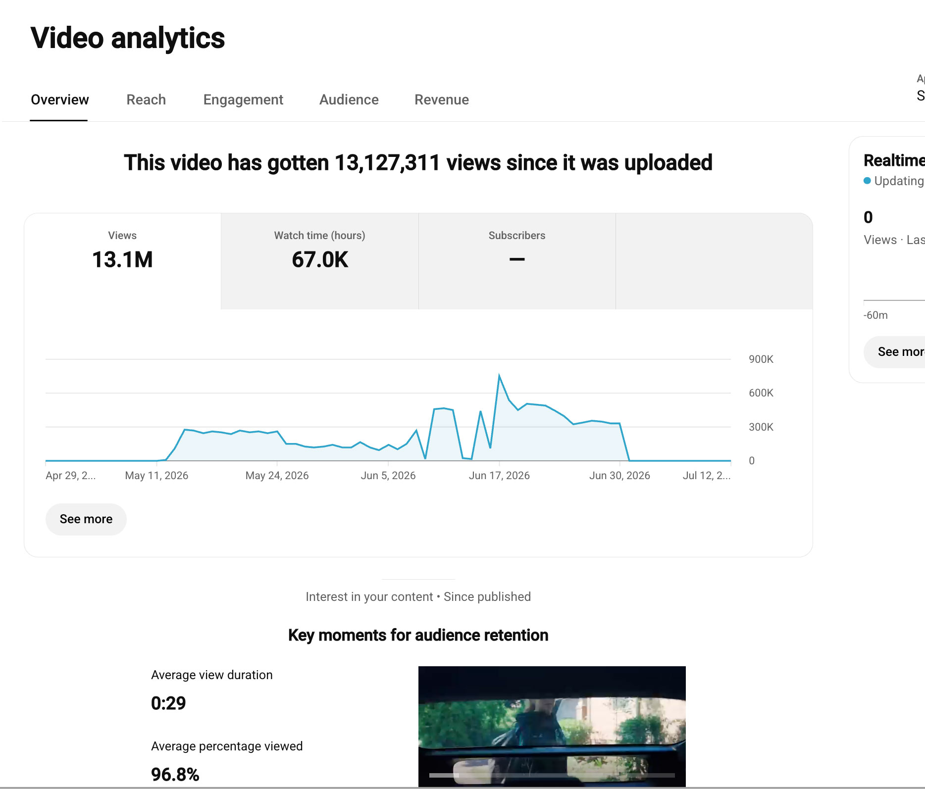Click the 13,127,311 views headline text
Viewport: 925px width, 789px height.
coord(418,163)
